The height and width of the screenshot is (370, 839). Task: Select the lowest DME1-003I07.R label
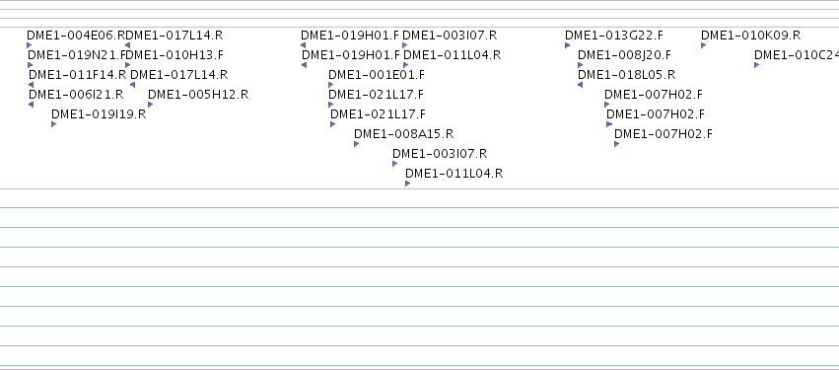tap(440, 154)
